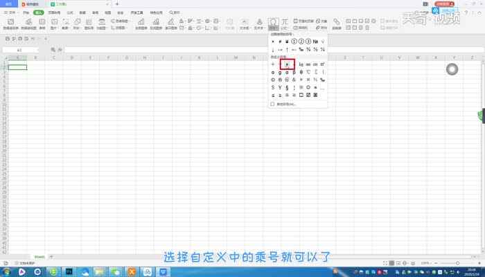
Task: Add a new document tab with plus
Action: click(x=116, y=4)
